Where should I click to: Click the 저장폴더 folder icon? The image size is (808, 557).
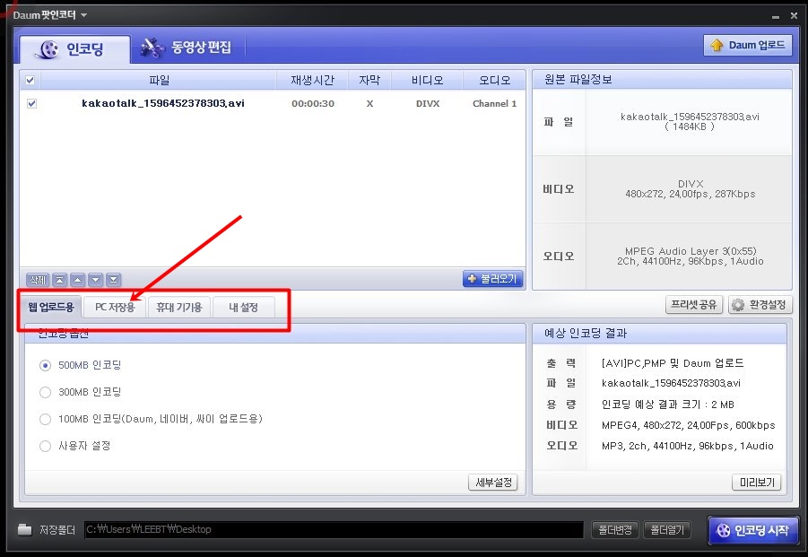[x=24, y=529]
